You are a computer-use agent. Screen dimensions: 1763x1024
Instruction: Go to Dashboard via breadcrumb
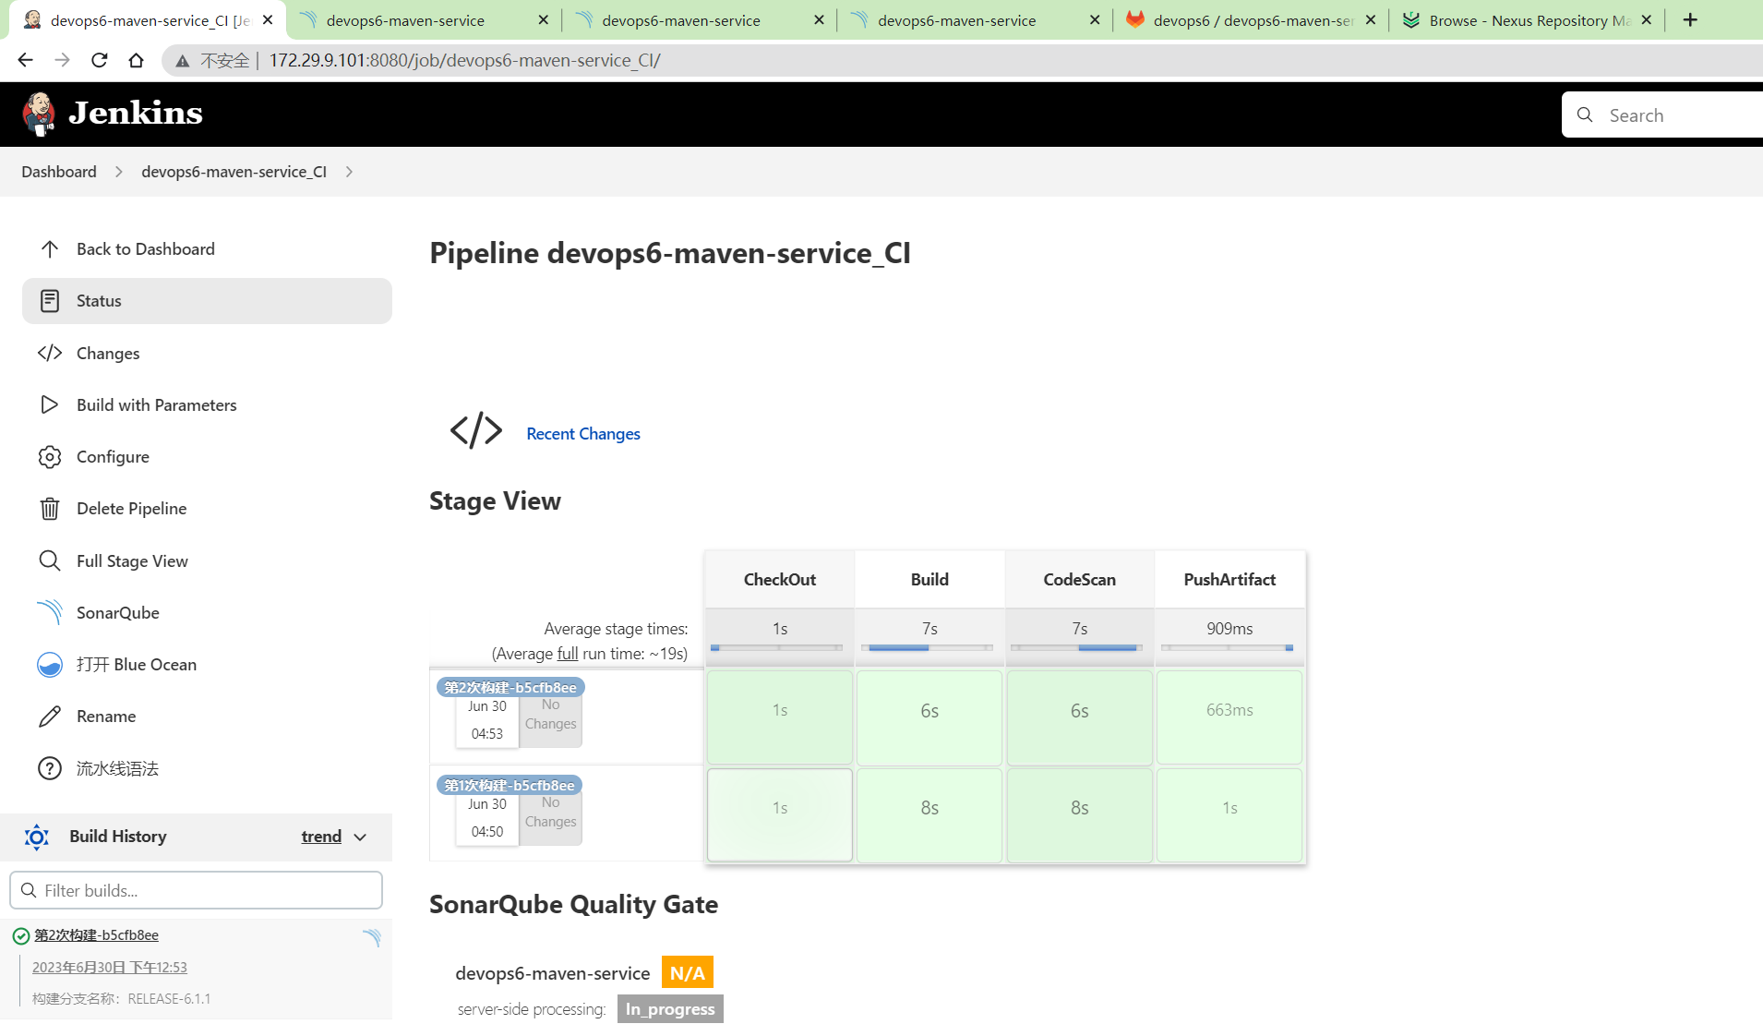pos(59,172)
